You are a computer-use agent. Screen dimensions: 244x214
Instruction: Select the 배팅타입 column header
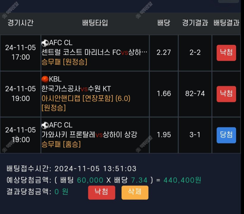click(95, 23)
